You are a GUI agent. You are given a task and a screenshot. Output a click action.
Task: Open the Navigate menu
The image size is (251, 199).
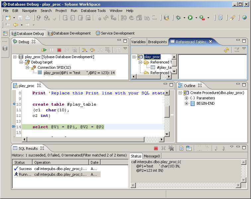tap(30, 11)
